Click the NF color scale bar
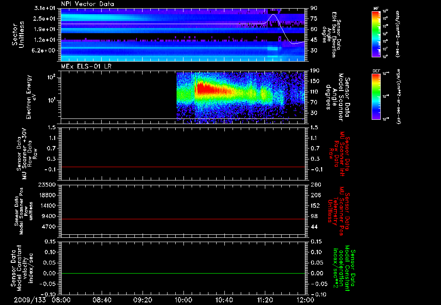Screen dimensions: 441x305 [376, 34]
